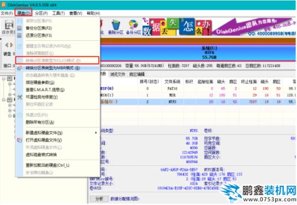Click the gray left arrow disk navigation icon
The width and height of the screenshot is (297, 205).
[7, 45]
